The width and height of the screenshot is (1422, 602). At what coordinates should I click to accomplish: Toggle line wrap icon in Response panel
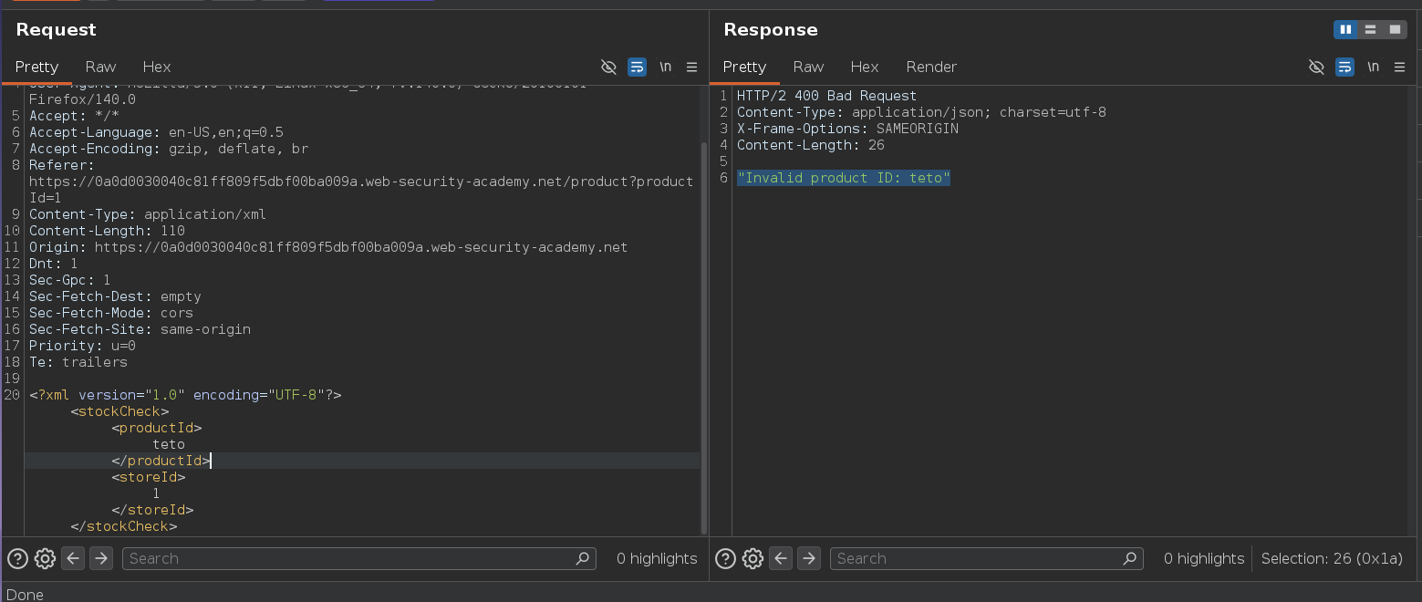[x=1344, y=67]
